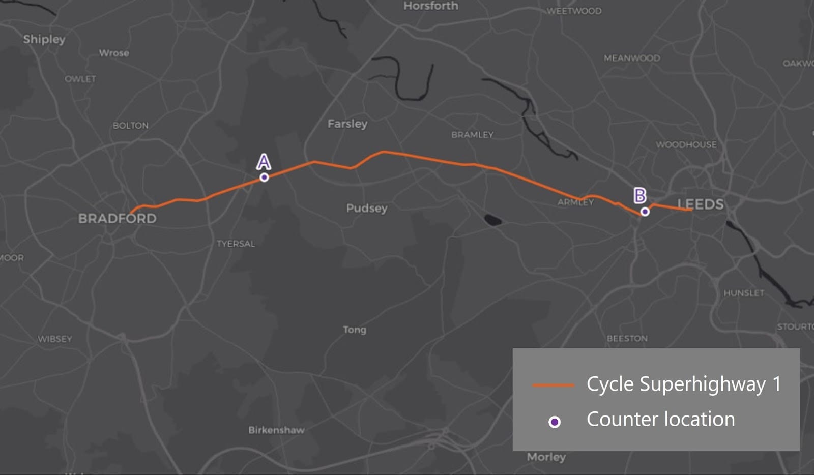Click the Horsforth place label
The image size is (814, 475).
tap(431, 6)
